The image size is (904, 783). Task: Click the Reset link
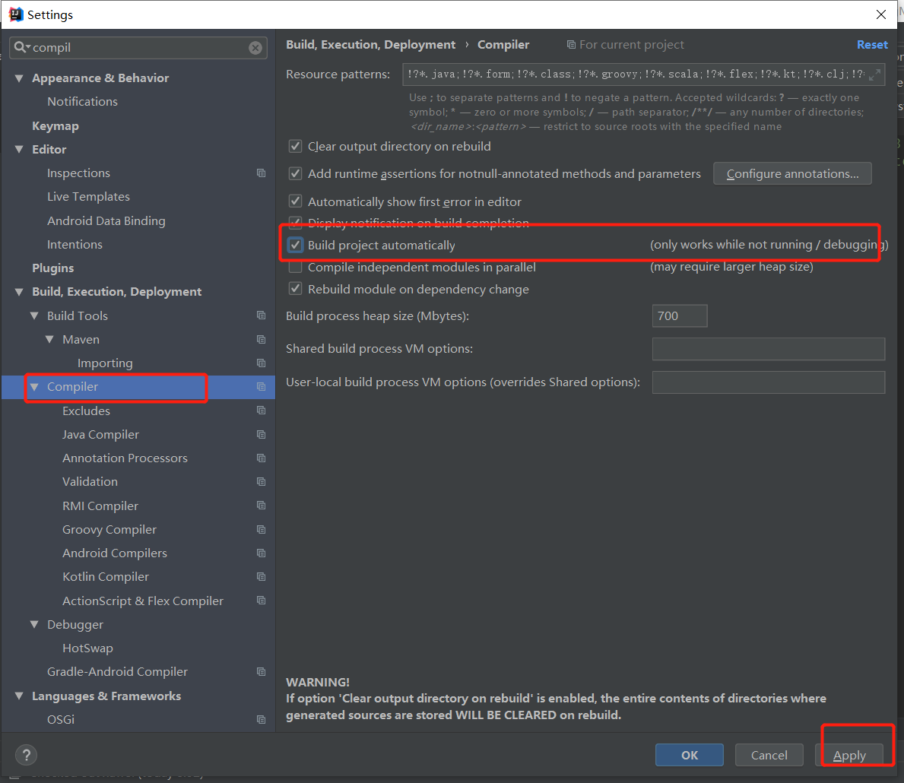pos(872,44)
